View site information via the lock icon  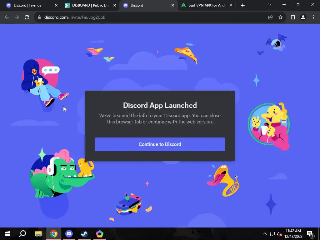(39, 17)
